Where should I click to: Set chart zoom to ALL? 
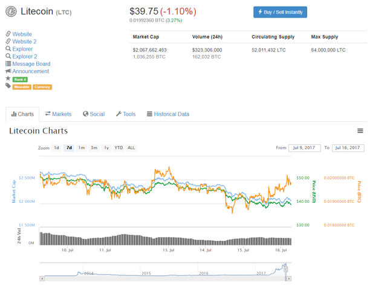131,148
